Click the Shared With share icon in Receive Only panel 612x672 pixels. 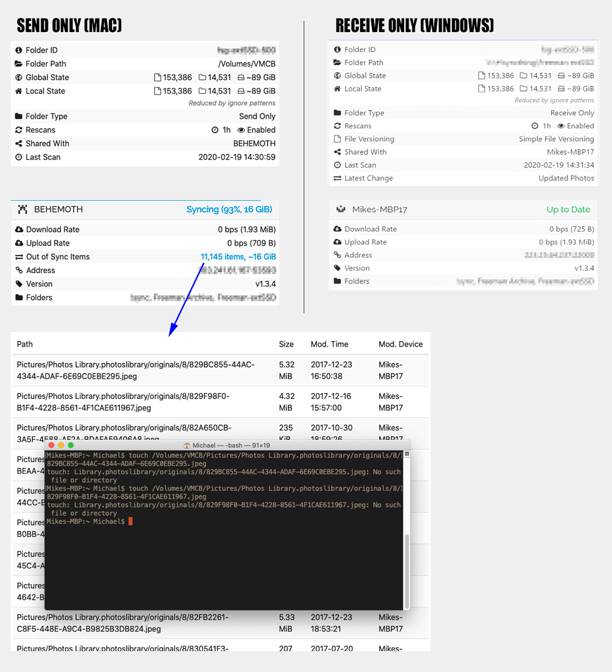point(337,152)
